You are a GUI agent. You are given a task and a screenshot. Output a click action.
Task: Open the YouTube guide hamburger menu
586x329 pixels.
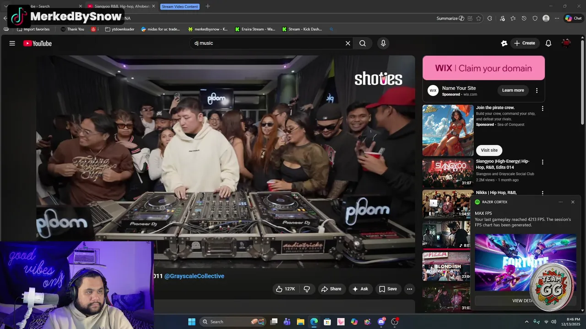(x=12, y=43)
